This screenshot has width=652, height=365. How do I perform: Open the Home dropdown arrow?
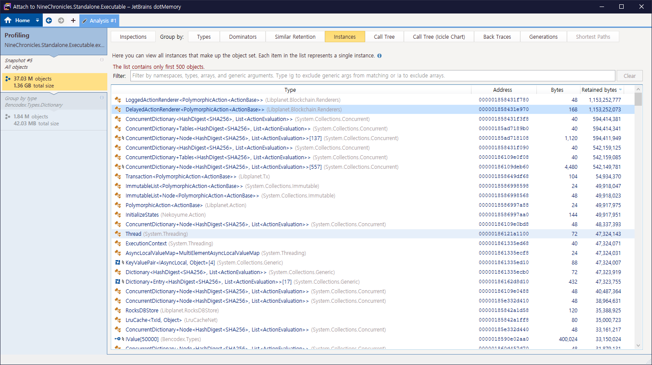coord(38,20)
